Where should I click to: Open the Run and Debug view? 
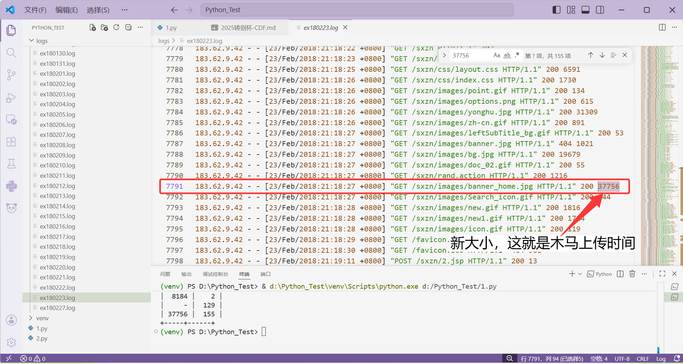[x=11, y=97]
